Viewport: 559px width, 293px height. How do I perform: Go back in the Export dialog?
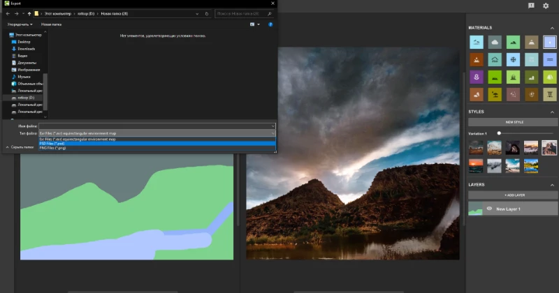coord(8,13)
